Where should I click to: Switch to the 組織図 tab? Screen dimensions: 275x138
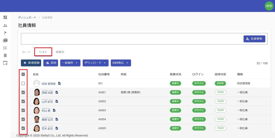(x=60, y=52)
